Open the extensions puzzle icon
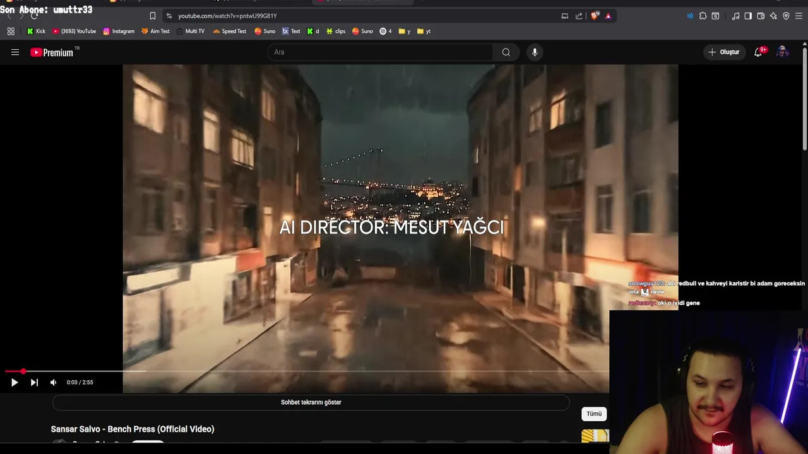Viewport: 808px width, 454px height. [x=703, y=16]
